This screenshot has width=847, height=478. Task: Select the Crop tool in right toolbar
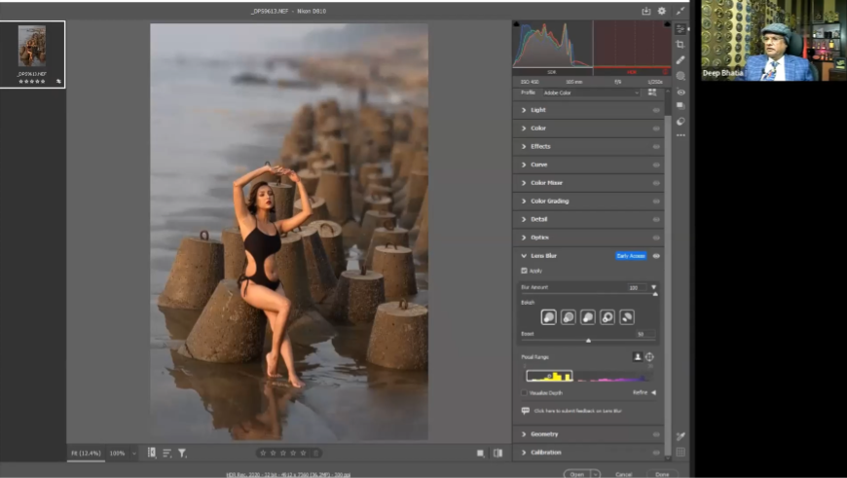(x=681, y=45)
